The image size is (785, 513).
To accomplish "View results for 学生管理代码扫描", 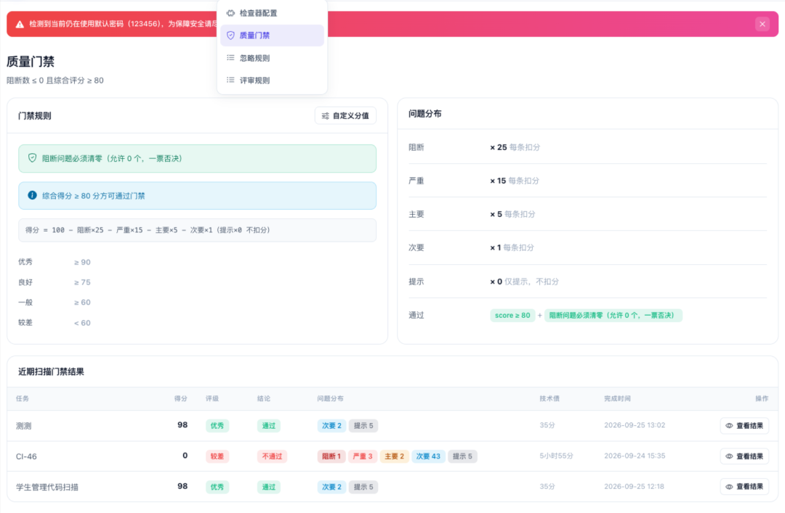I will [744, 487].
